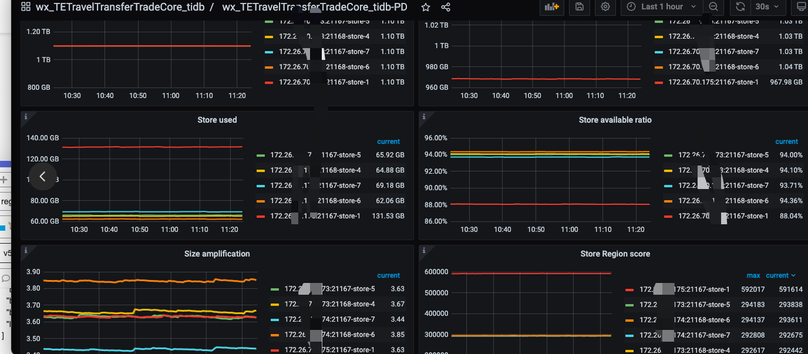Screen dimensions: 808x354
Task: Open dashboard settings via the gear icon
Action: [605, 7]
